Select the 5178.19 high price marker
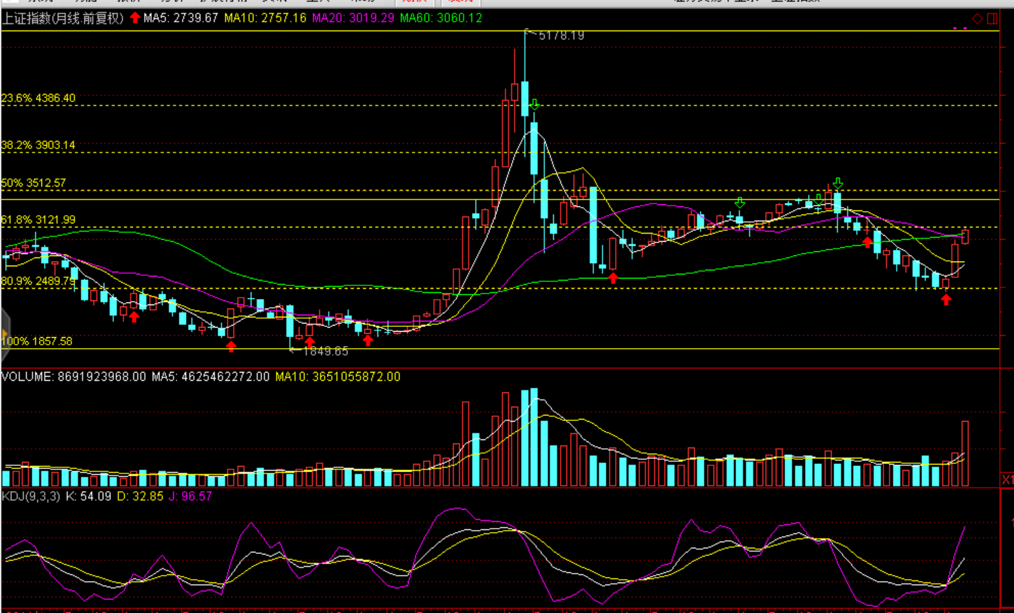 560,35
